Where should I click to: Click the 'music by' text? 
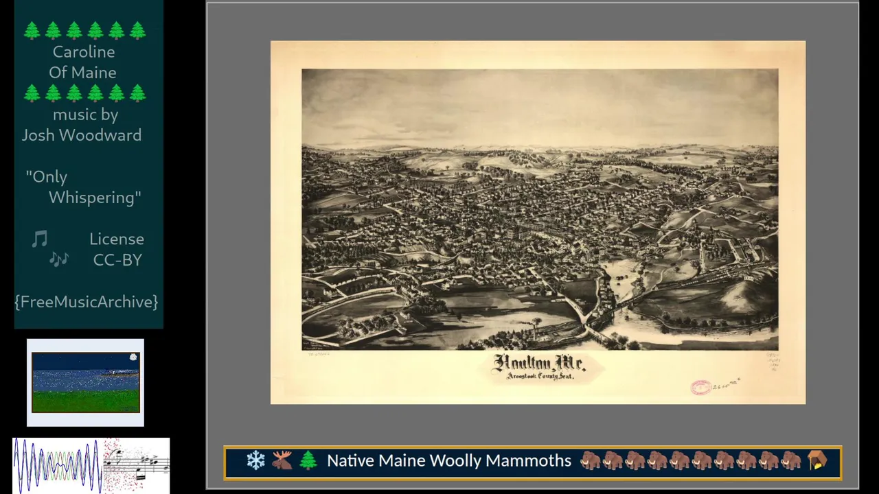pos(85,114)
